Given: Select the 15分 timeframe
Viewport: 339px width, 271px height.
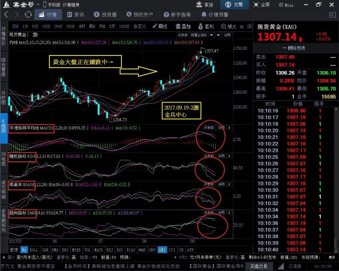Looking at the screenshot, I should 46,26.
